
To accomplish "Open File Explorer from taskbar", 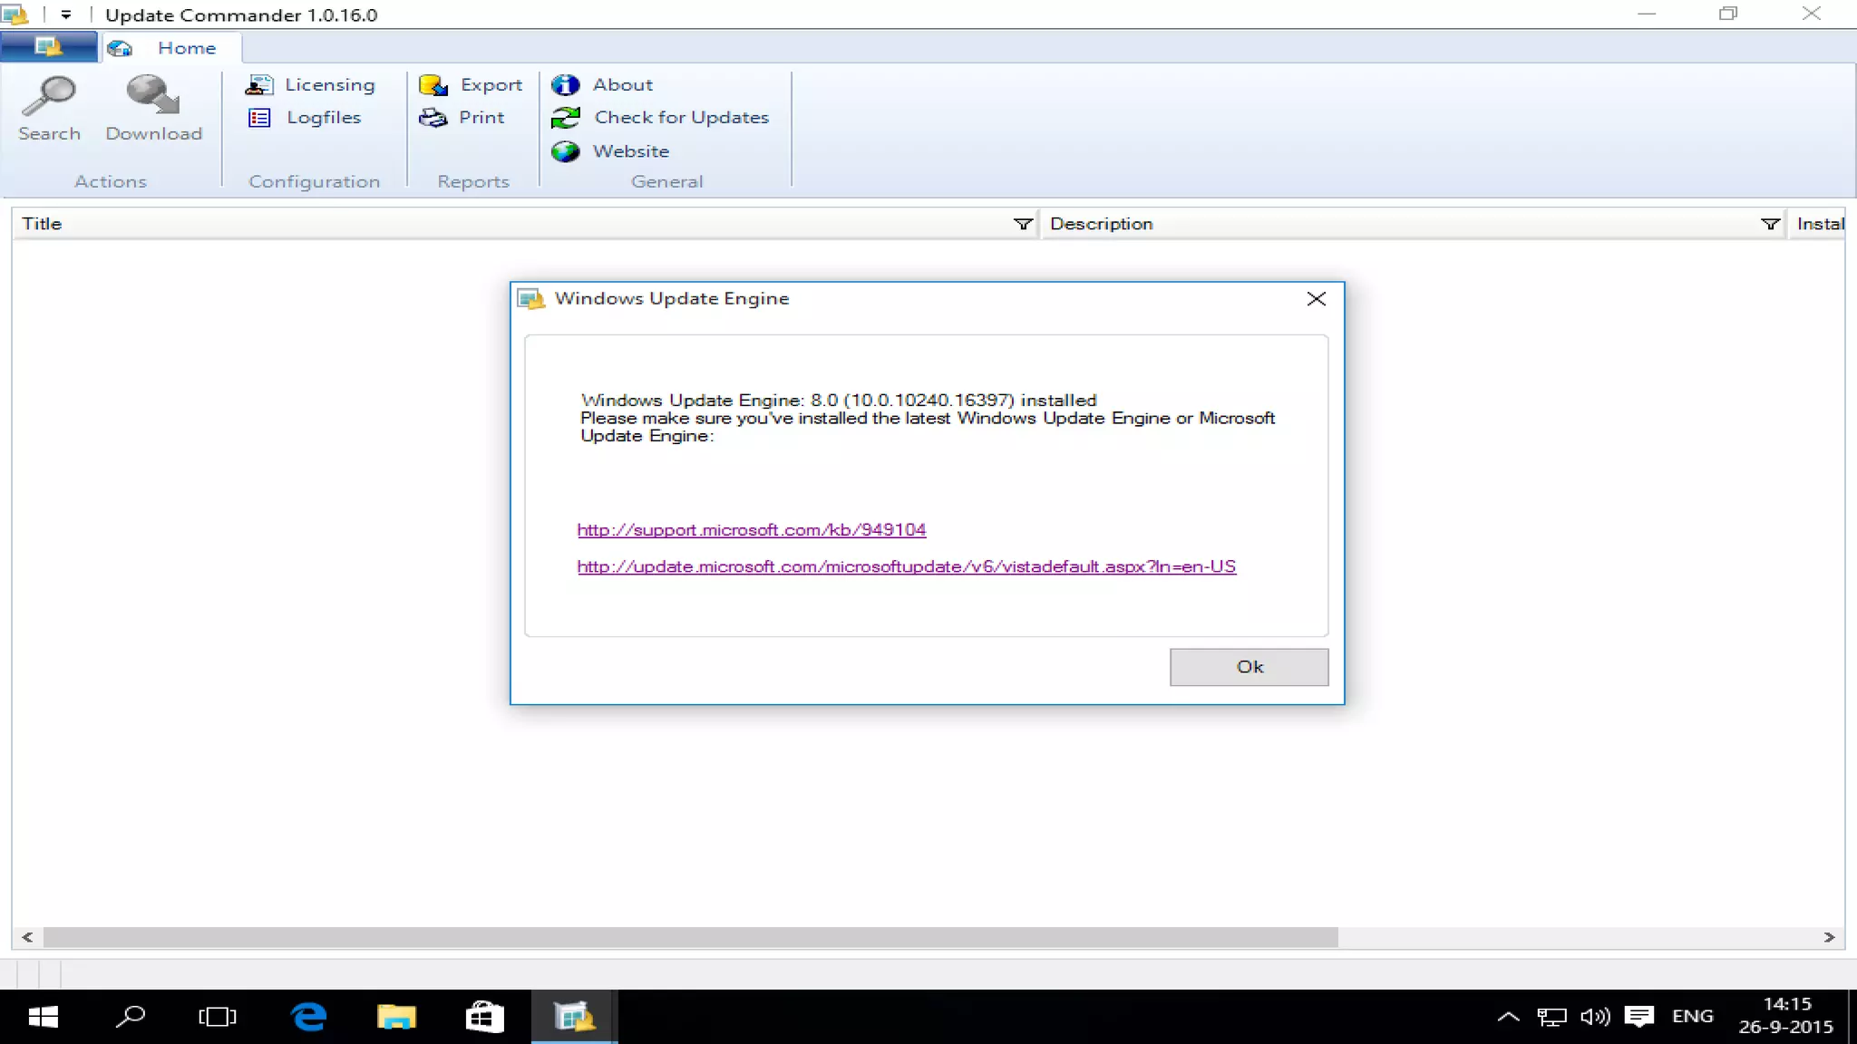I will pos(396,1017).
